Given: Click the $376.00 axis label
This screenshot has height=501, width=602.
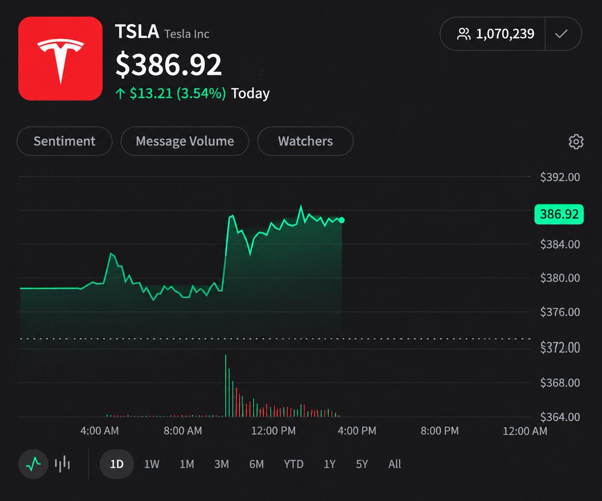Looking at the screenshot, I should (560, 312).
